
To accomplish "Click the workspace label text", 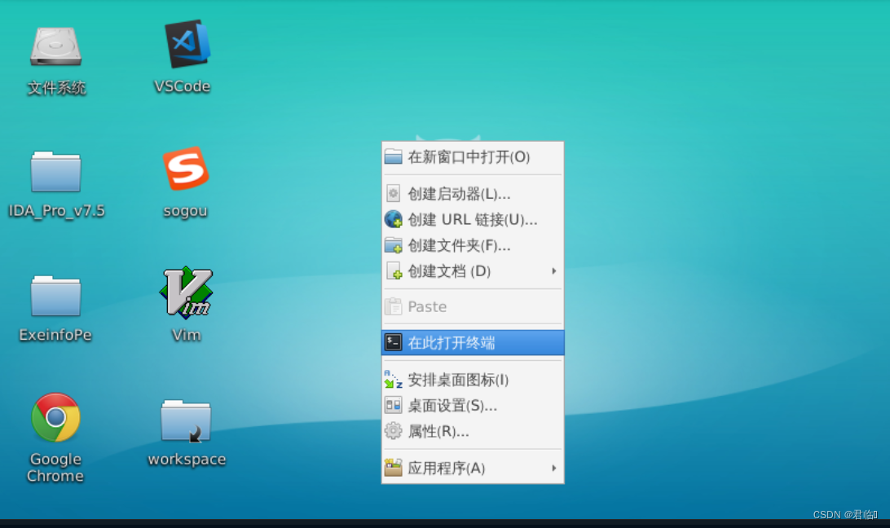I will [187, 460].
